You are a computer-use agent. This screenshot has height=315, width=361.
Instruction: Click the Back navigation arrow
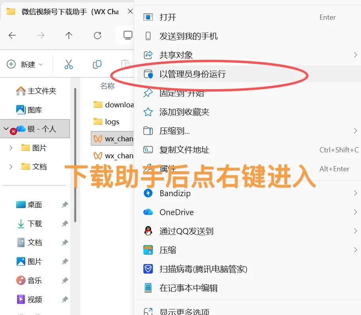pos(12,36)
